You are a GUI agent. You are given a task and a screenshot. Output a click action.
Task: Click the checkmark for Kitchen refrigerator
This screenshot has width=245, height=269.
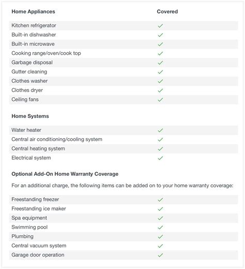click(160, 26)
